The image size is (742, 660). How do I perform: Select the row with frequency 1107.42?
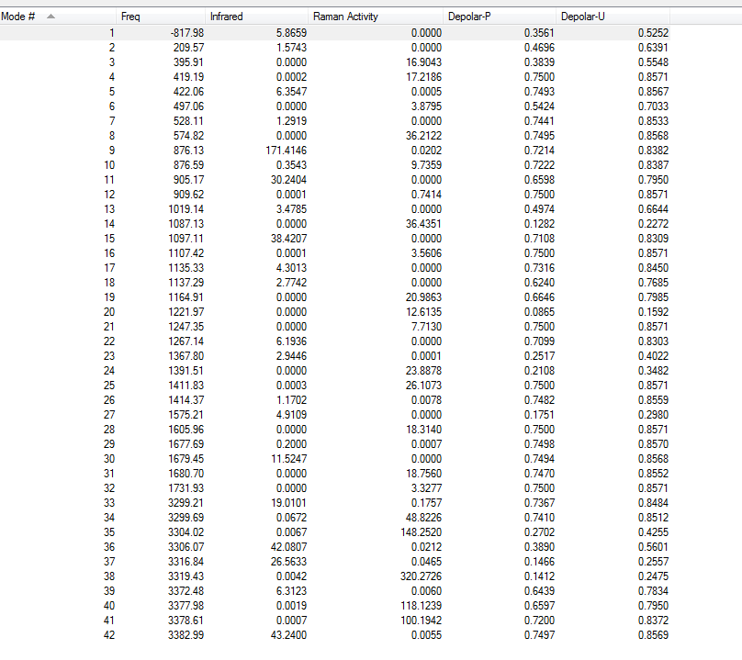[x=334, y=252]
